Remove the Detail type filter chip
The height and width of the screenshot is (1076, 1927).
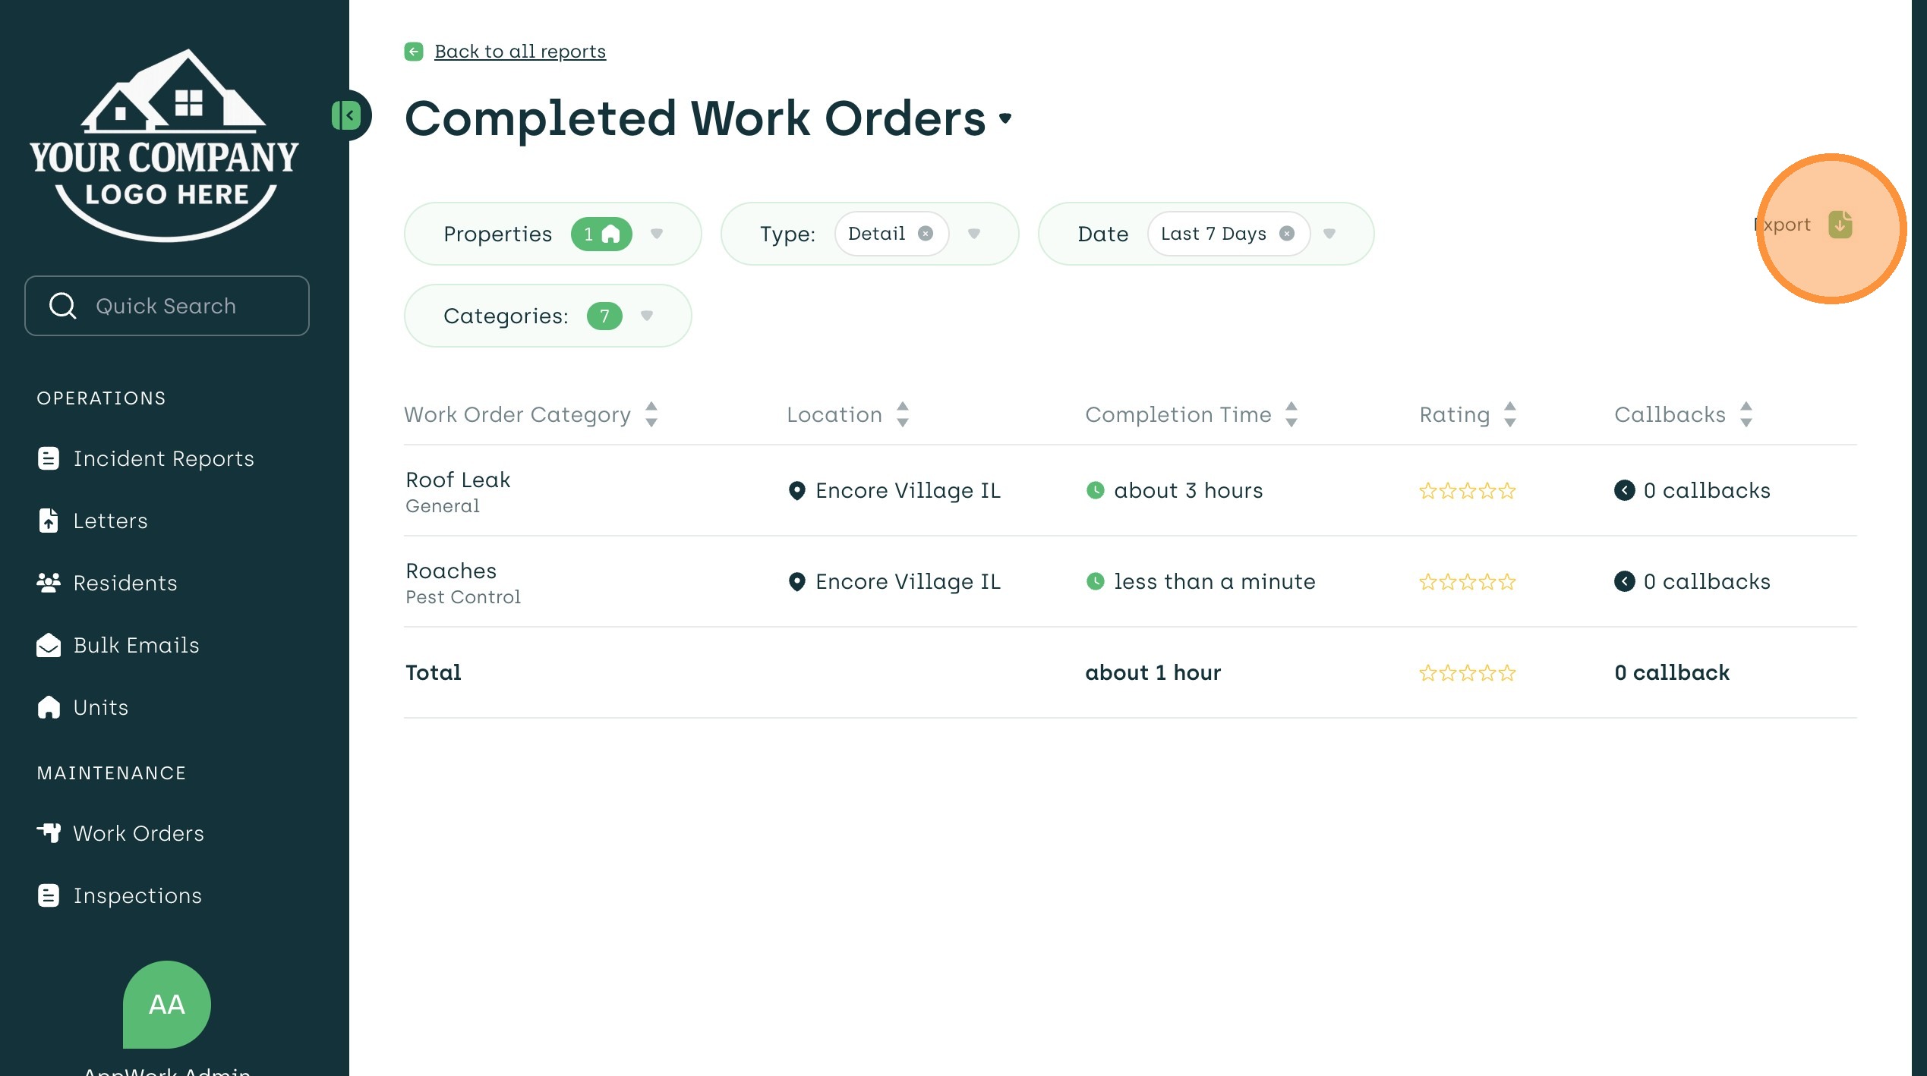click(925, 234)
